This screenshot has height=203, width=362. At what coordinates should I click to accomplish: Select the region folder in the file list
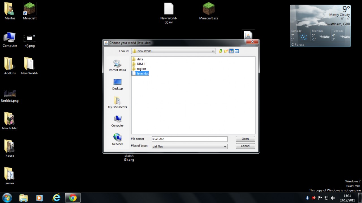coord(139,69)
